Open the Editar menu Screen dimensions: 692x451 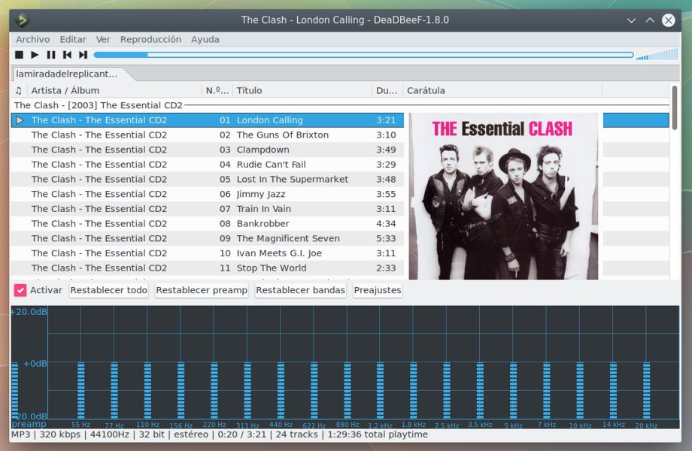[x=73, y=39]
